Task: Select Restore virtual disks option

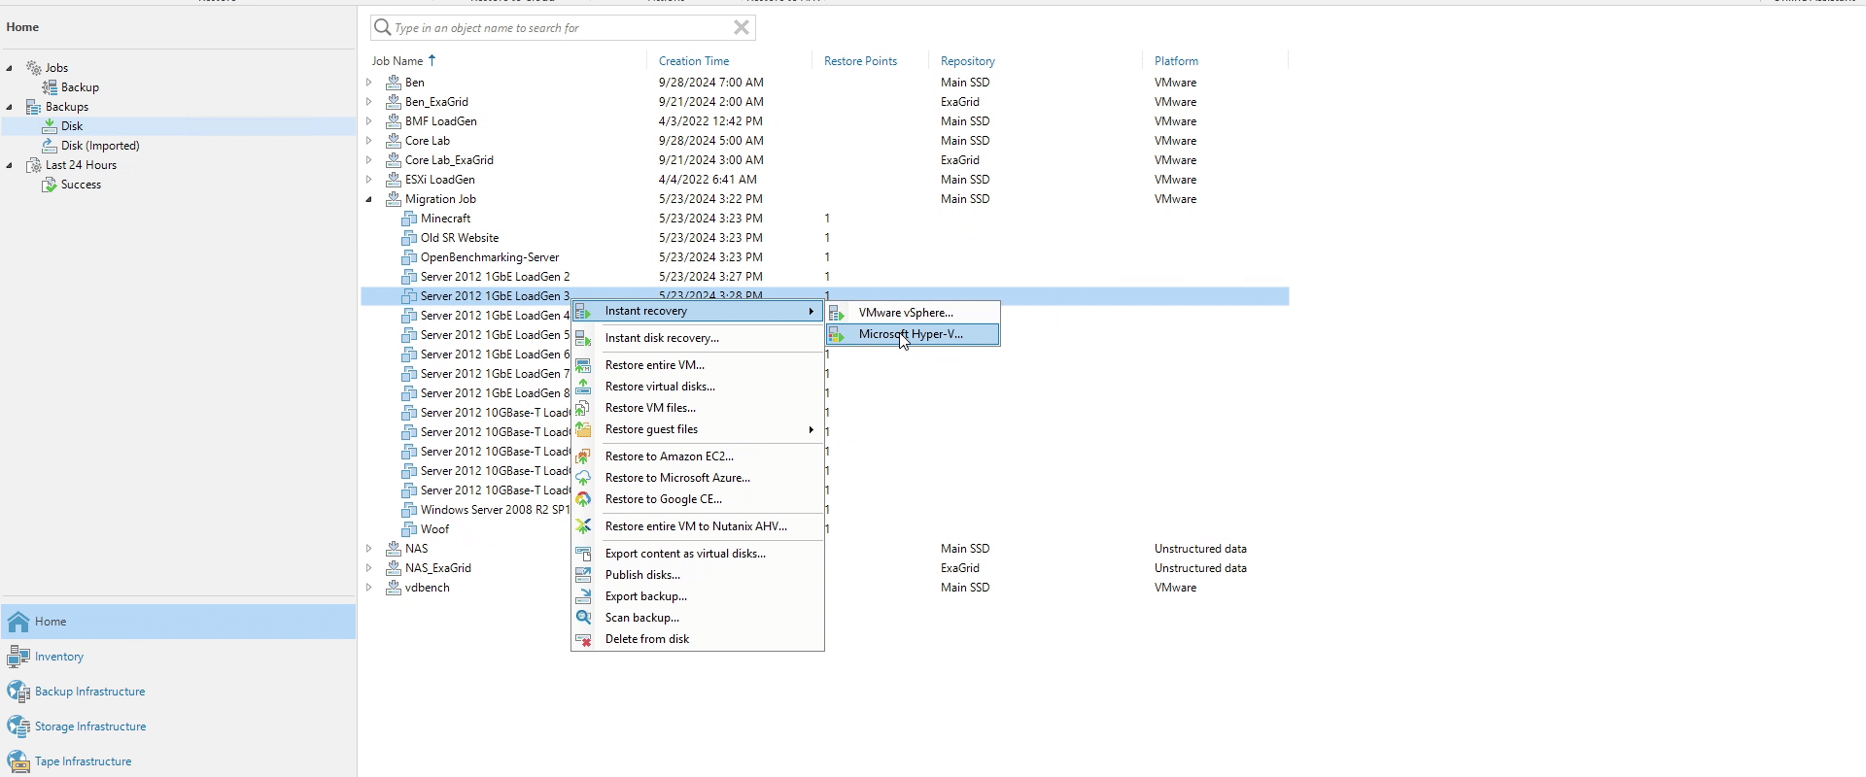Action: tap(698, 387)
